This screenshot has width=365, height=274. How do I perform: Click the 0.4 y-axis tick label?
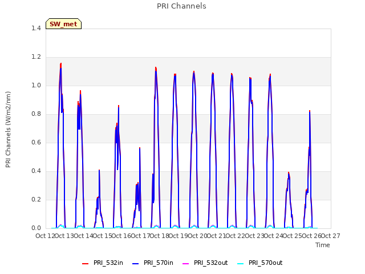[x=36, y=171]
